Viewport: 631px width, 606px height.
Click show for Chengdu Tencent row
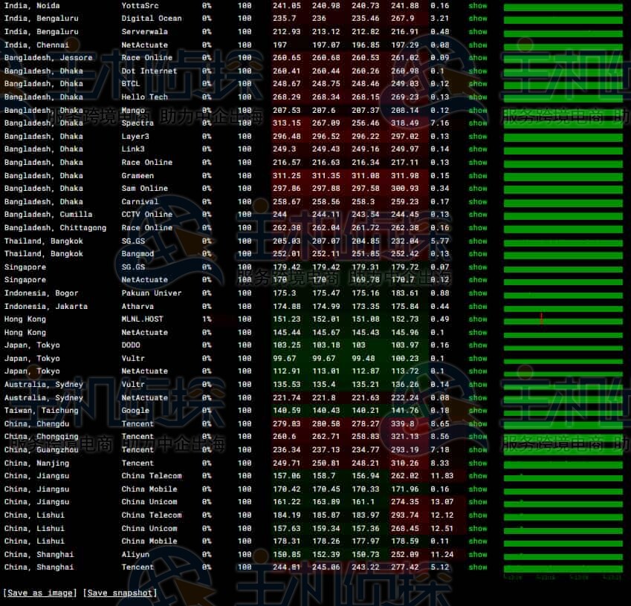(478, 424)
